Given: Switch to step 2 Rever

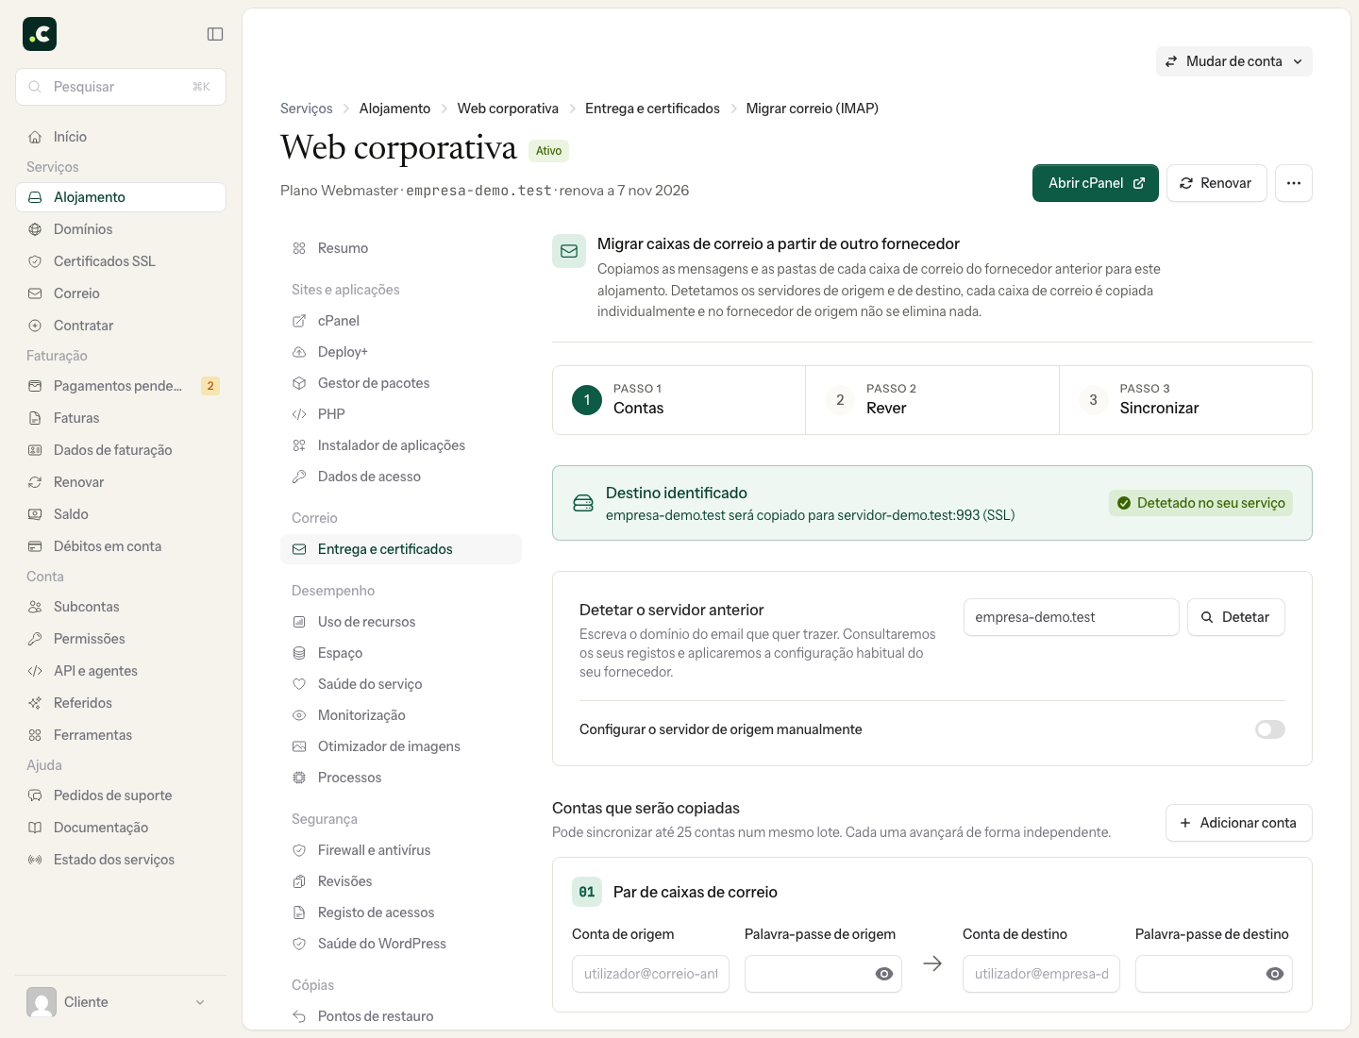Looking at the screenshot, I should (x=932, y=400).
